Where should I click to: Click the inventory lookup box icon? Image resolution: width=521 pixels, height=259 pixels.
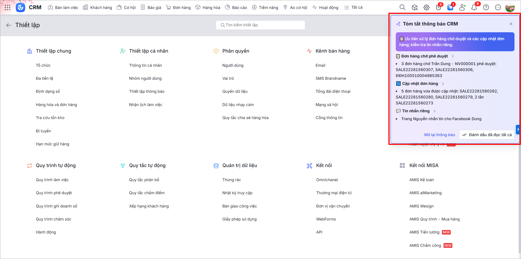tap(414, 8)
